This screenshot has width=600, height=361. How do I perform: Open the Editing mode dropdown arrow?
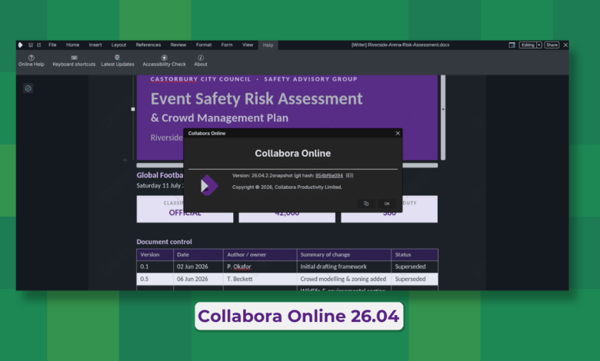(x=539, y=45)
